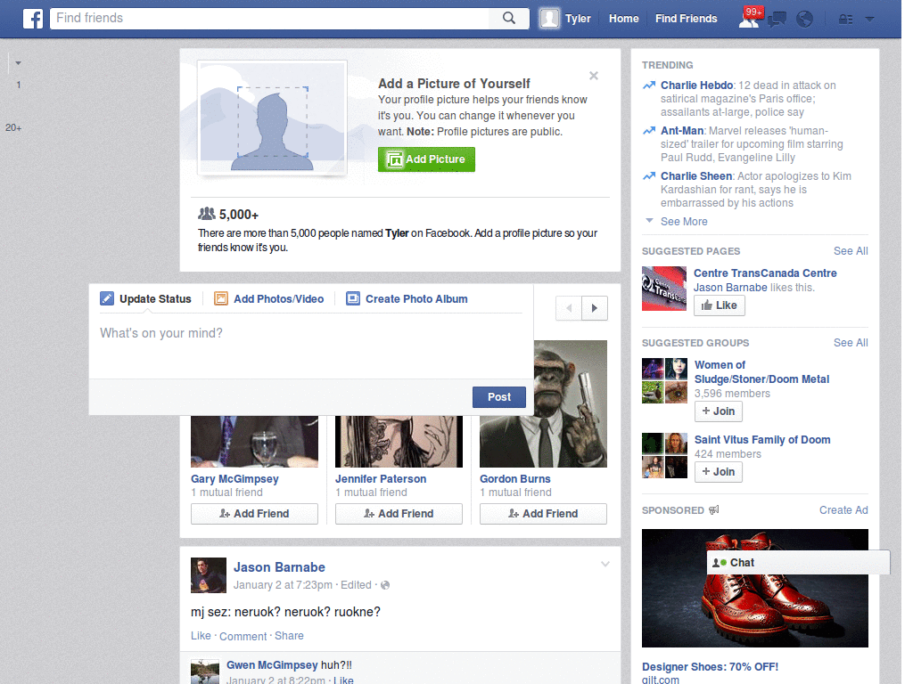Open Saint Vitus Family of Doom group

coord(762,440)
